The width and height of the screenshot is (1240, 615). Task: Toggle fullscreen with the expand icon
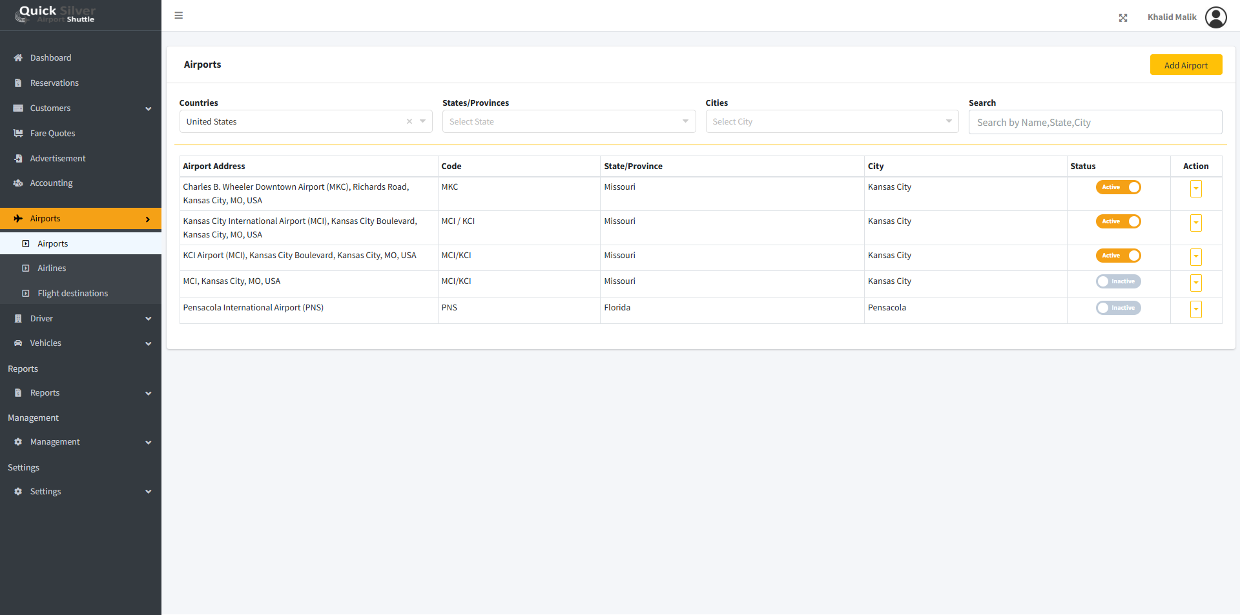click(x=1123, y=18)
